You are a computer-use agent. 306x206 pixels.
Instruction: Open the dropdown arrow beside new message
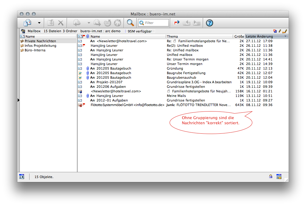click(x=39, y=23)
